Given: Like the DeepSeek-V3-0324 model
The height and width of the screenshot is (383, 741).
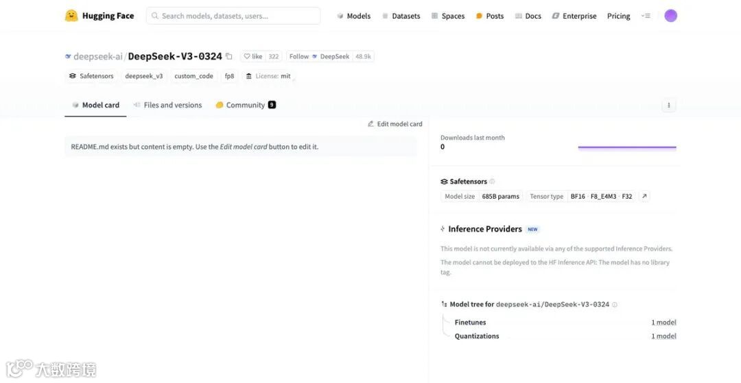Looking at the screenshot, I should tap(252, 57).
